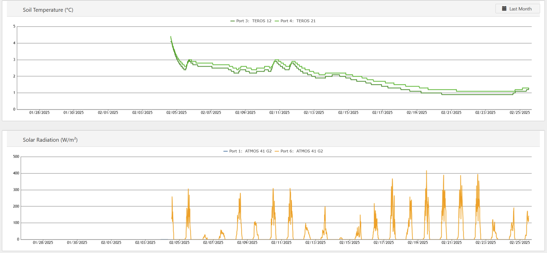This screenshot has width=547, height=253.
Task: Click 02/25/2025 label on soil temperature axis
Action: pos(520,113)
